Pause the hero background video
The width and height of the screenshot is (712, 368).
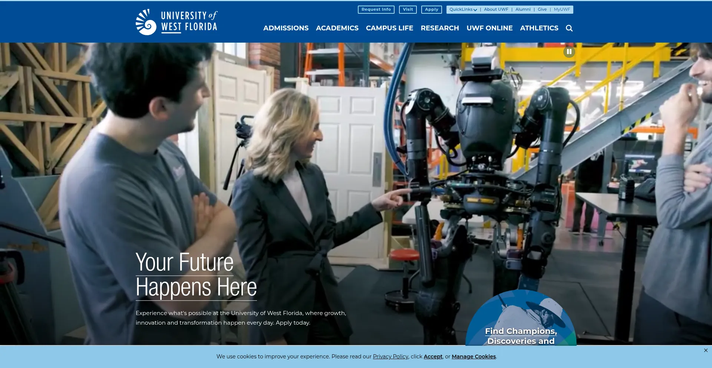(569, 52)
